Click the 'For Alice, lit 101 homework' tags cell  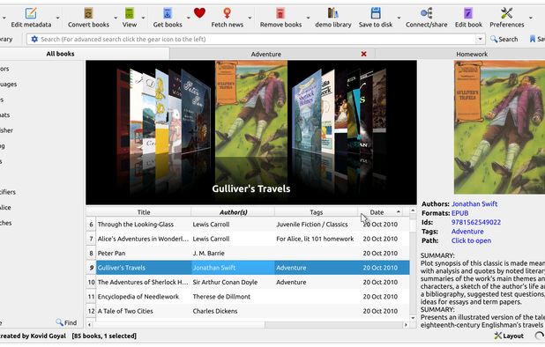pos(316,239)
